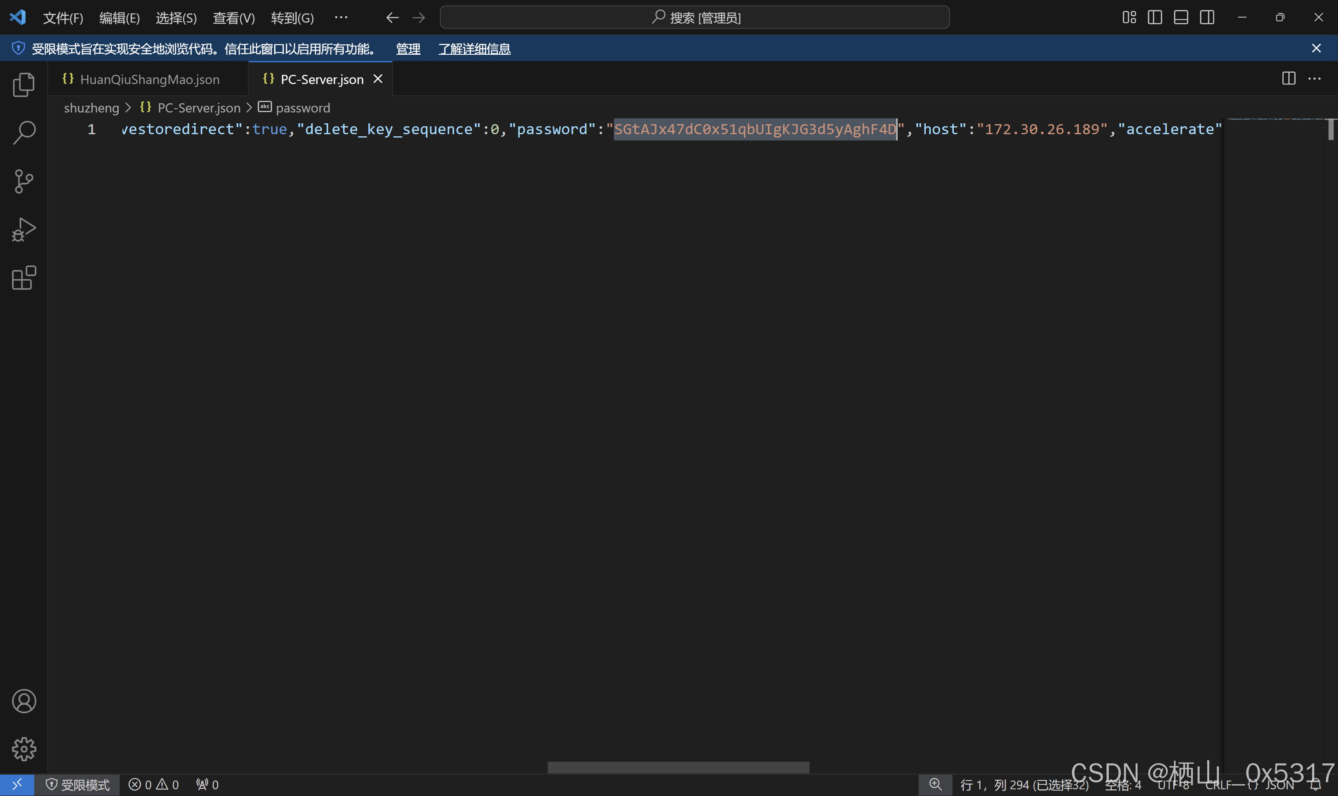Toggle the secondary sidebar visibility
Screen dimensions: 1338x796
click(1207, 18)
